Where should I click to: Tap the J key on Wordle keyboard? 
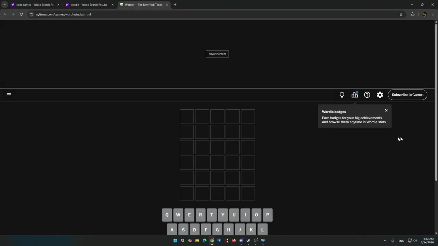(x=240, y=230)
